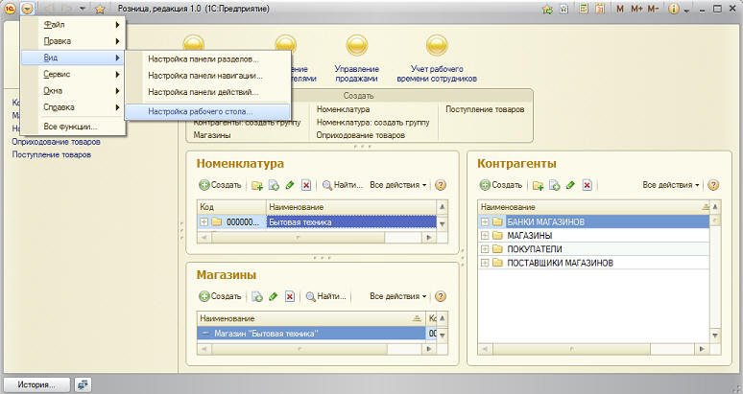Screen dimensions: 743x394
Task: Copy item icon in Контрагенты toolbar
Action: 555,185
